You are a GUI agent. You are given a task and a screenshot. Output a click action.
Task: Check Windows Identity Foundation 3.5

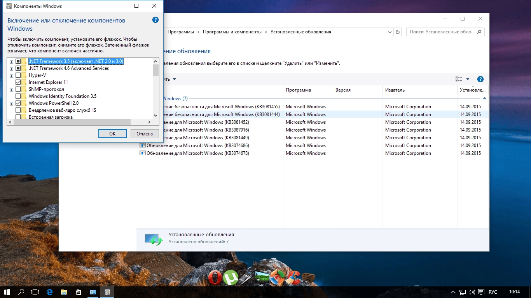tap(18, 96)
